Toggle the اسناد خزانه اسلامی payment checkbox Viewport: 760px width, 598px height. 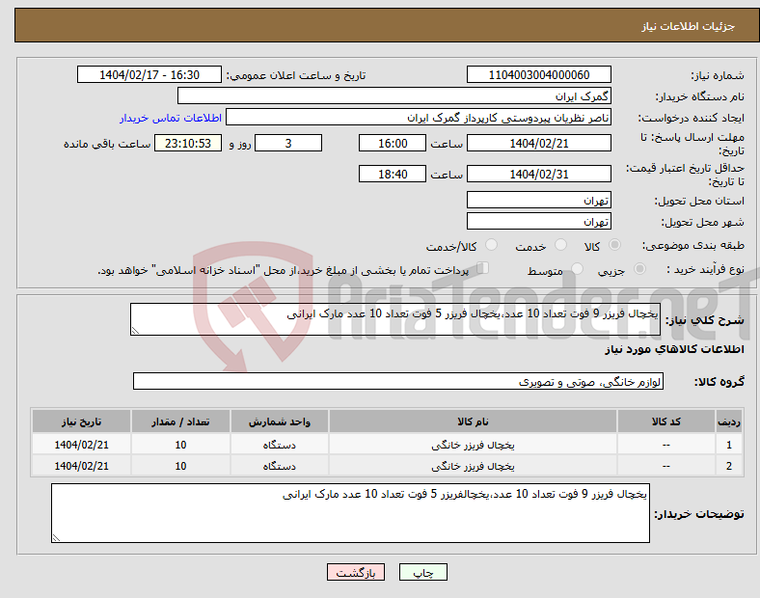pos(483,268)
